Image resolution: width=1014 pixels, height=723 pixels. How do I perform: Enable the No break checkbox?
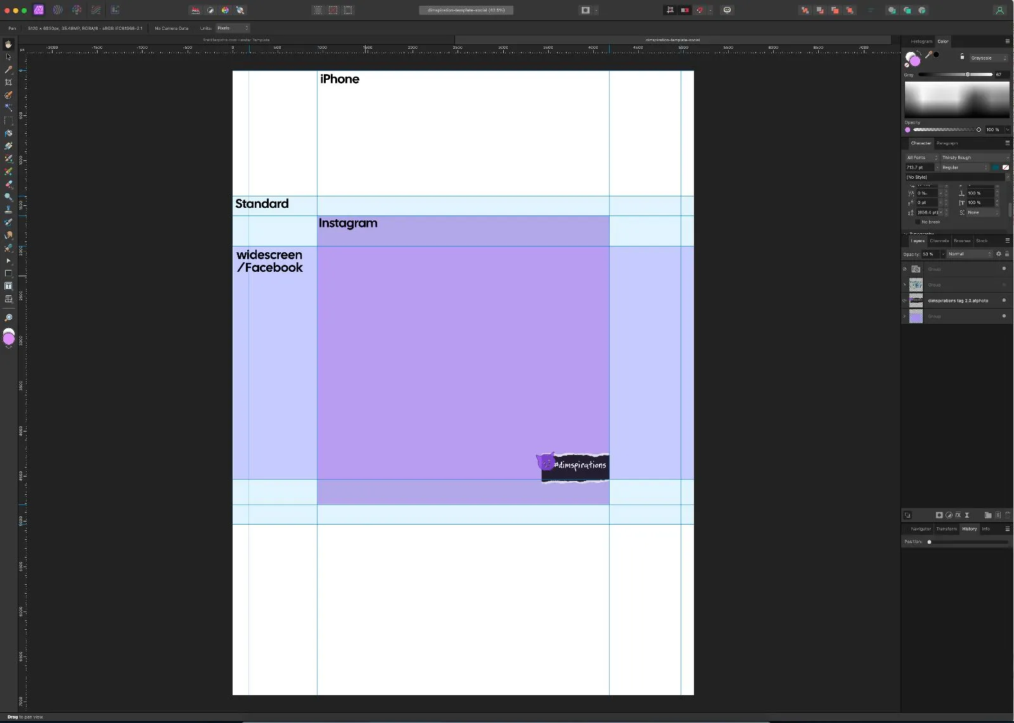pos(918,222)
